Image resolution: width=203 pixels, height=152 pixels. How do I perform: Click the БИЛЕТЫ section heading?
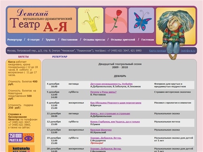pos(23,57)
